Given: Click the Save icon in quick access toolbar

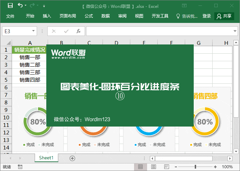Looking at the screenshot, I should tap(10, 6).
